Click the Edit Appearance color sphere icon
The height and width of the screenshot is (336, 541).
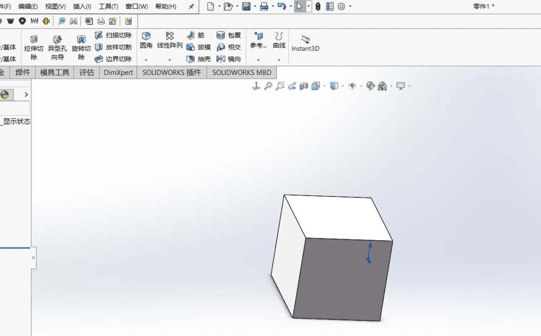pyautogui.click(x=370, y=86)
